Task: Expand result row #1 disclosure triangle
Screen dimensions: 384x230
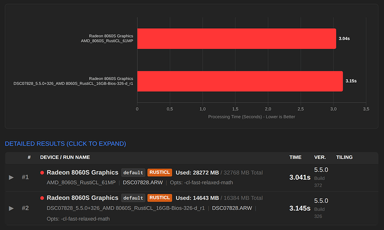Action: (11, 177)
